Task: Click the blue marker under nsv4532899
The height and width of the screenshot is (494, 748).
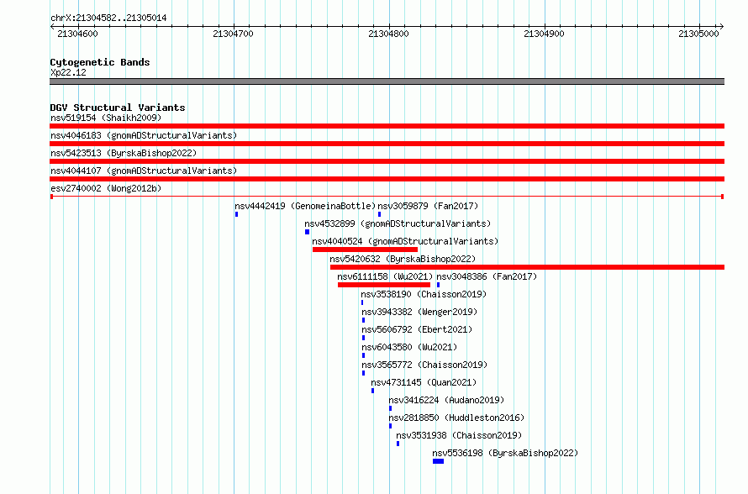Action: pyautogui.click(x=308, y=232)
